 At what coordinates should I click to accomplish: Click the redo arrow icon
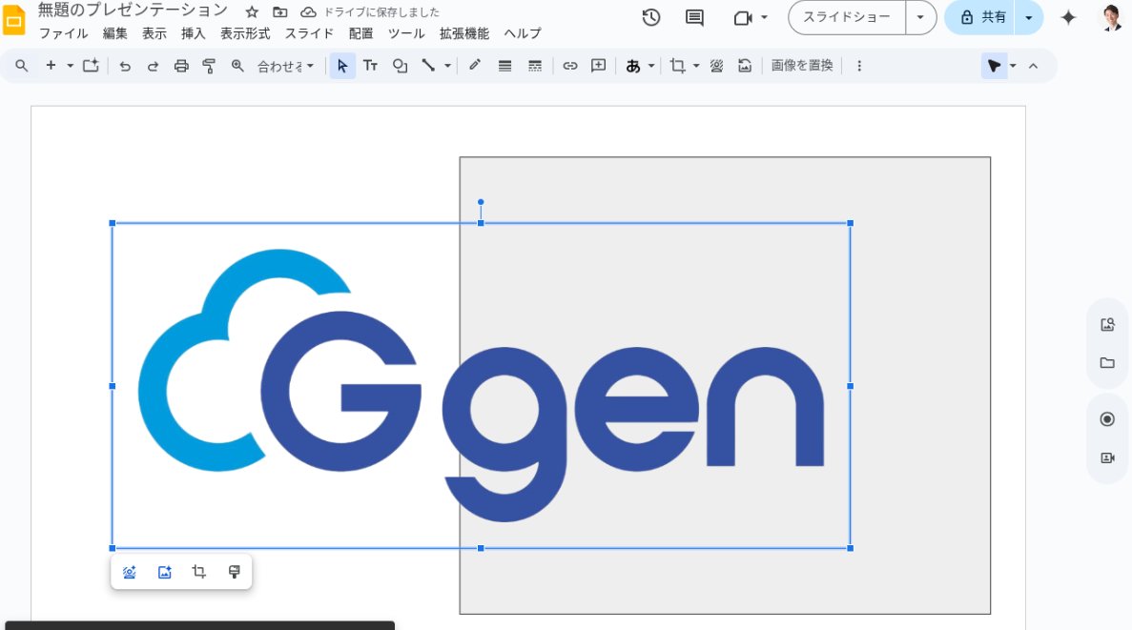click(x=153, y=66)
